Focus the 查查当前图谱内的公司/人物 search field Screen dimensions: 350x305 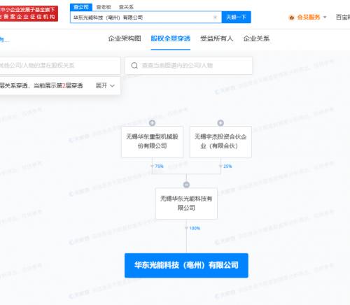(188, 66)
